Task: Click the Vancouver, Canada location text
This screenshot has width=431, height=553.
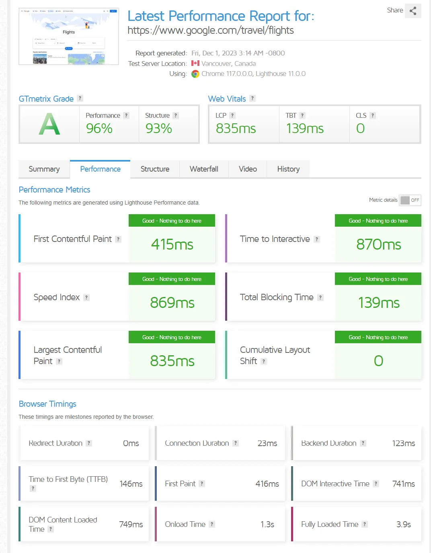Action: tap(228, 63)
